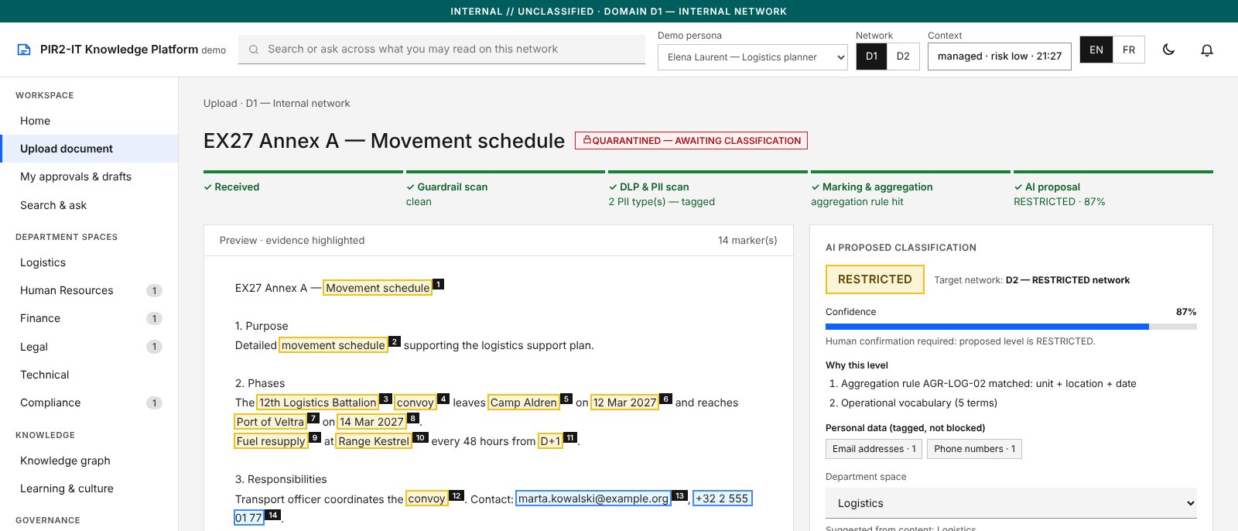Image resolution: width=1238 pixels, height=531 pixels.
Task: Switch network to D1
Action: [871, 56]
